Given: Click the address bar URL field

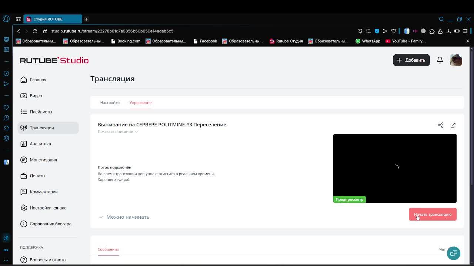Looking at the screenshot, I should pos(112,31).
